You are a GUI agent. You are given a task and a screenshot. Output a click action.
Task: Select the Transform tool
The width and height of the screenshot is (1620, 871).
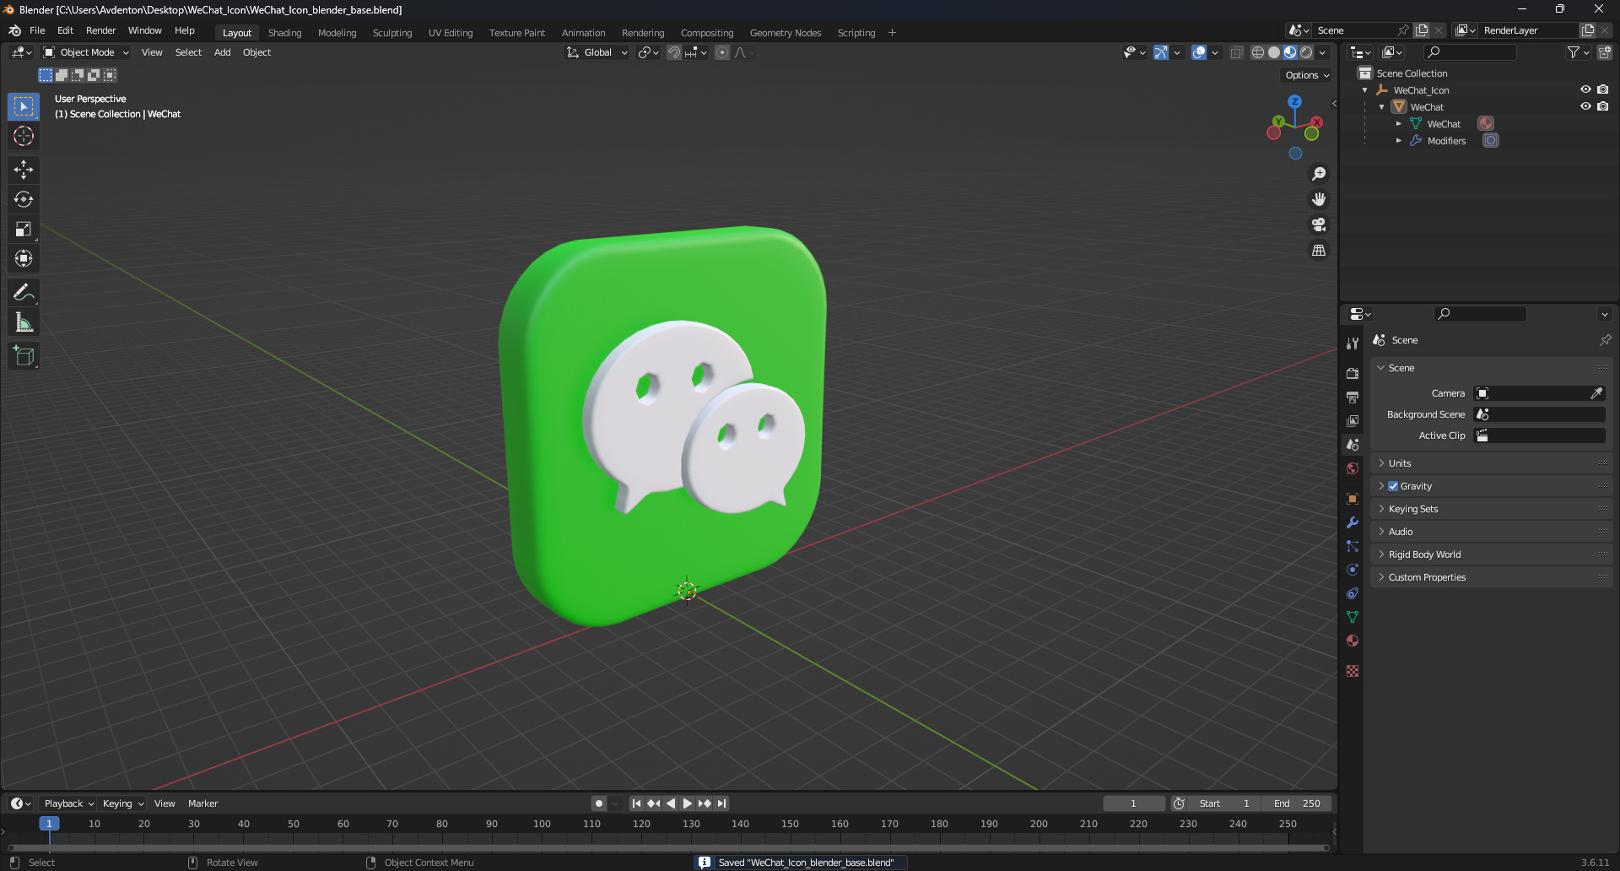[24, 258]
